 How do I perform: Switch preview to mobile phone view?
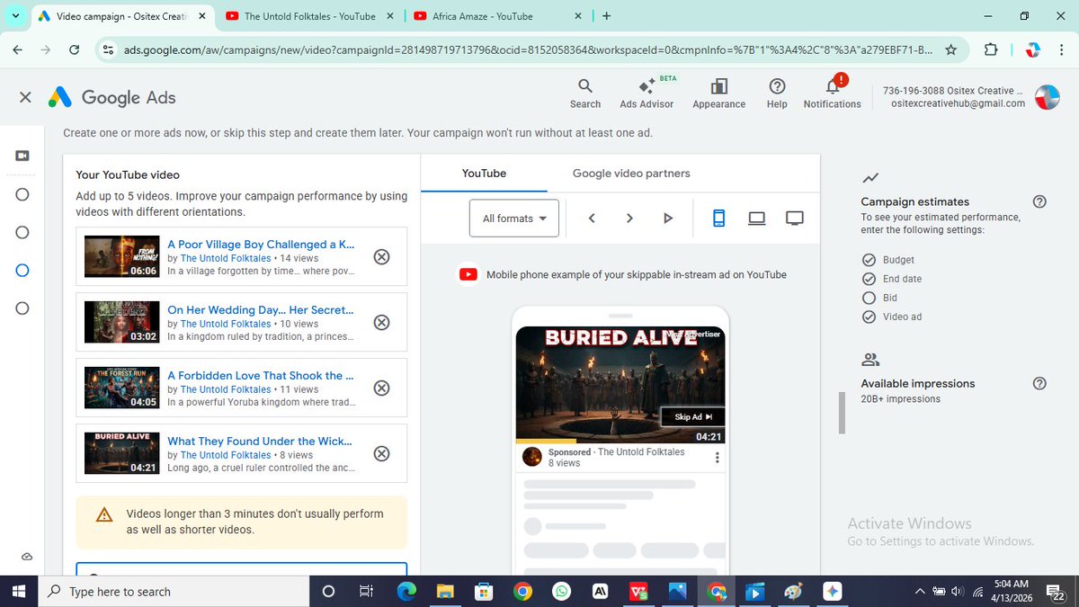[x=718, y=218]
